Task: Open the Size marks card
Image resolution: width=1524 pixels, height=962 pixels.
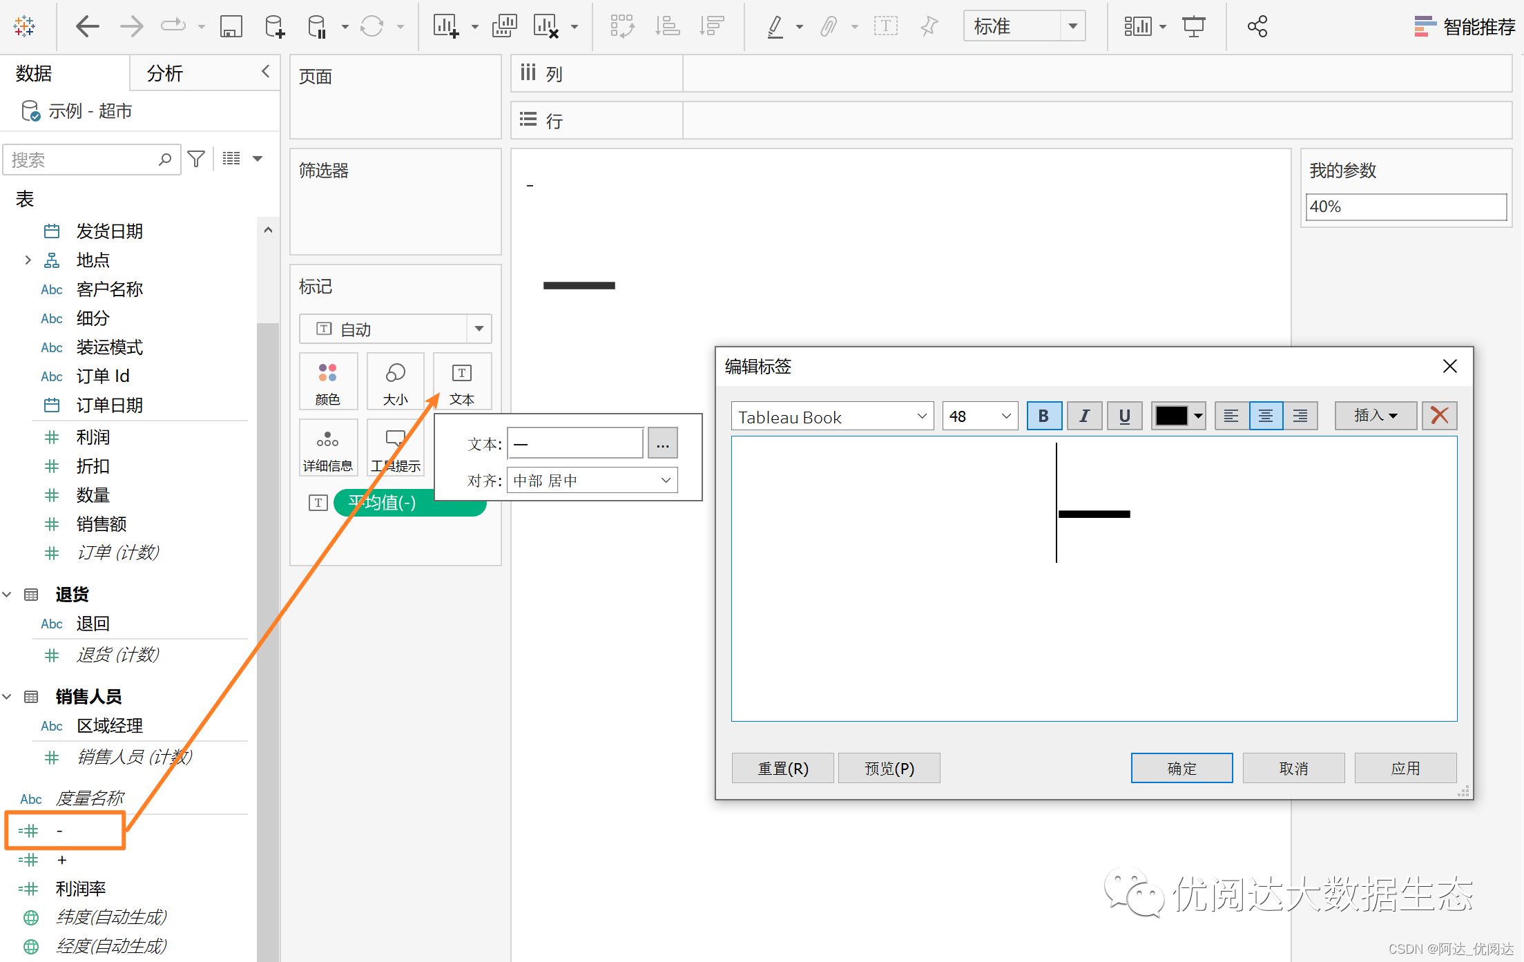Action: tap(395, 381)
